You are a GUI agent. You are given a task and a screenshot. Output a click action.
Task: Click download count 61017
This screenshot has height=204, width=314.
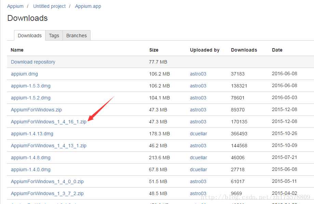tap(238, 181)
